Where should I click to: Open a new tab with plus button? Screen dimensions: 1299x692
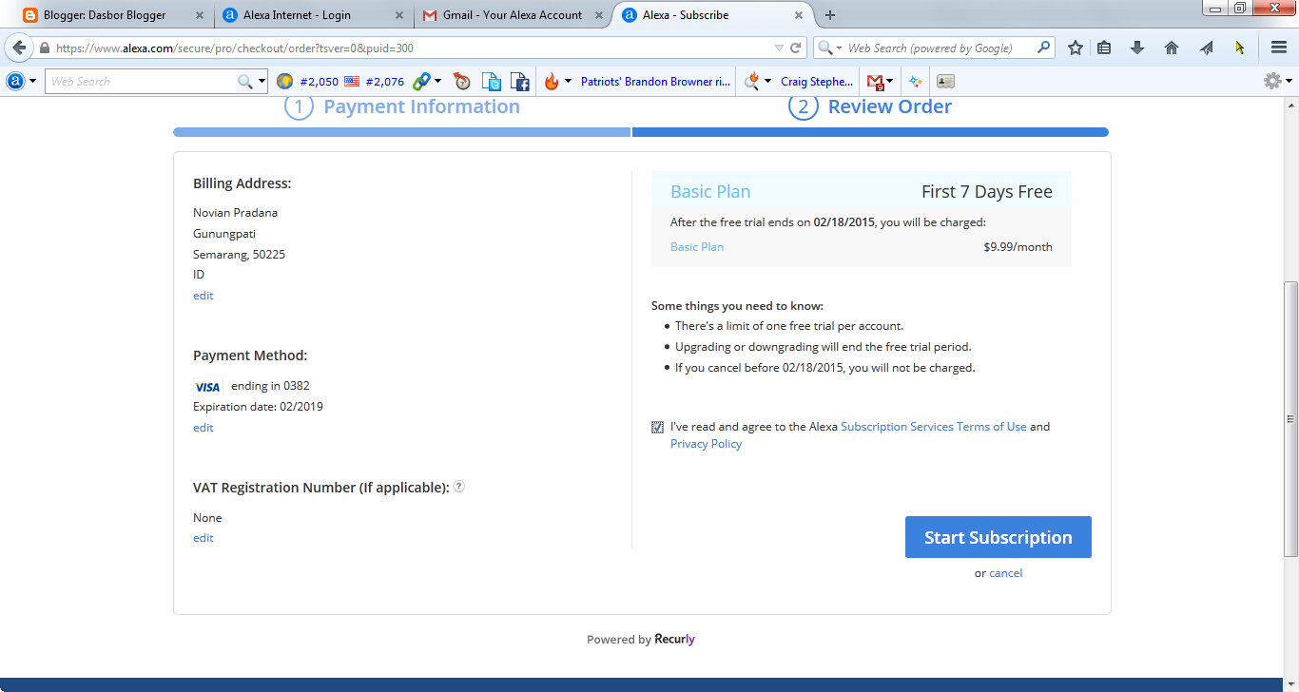point(830,15)
